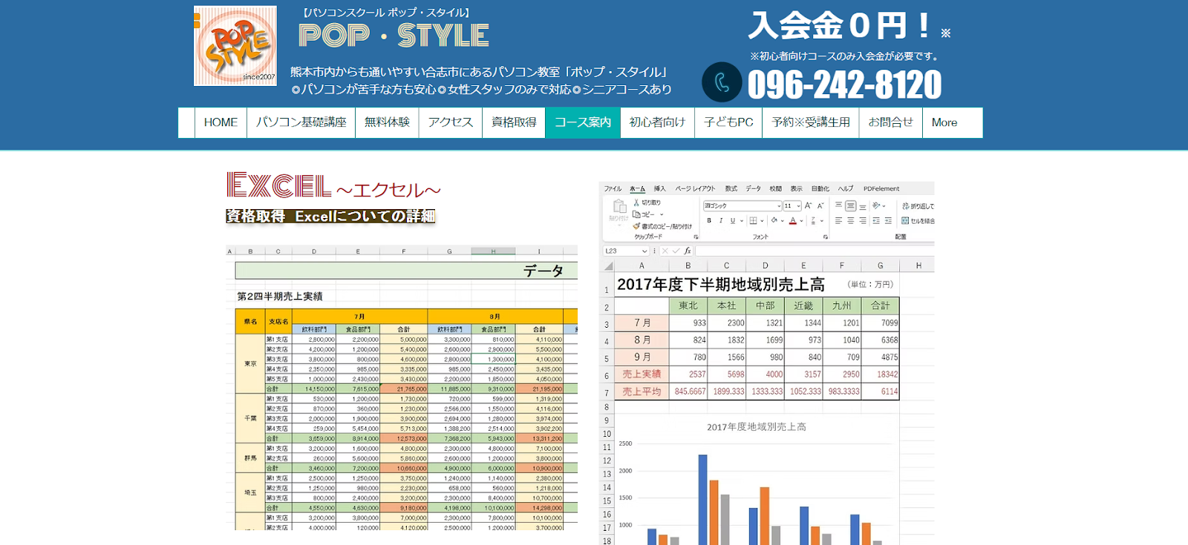This screenshot has width=1188, height=545.
Task: Toggle Bold B button
Action: pos(709,220)
